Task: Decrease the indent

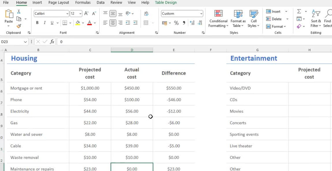Action: pyautogui.click(x=128, y=23)
